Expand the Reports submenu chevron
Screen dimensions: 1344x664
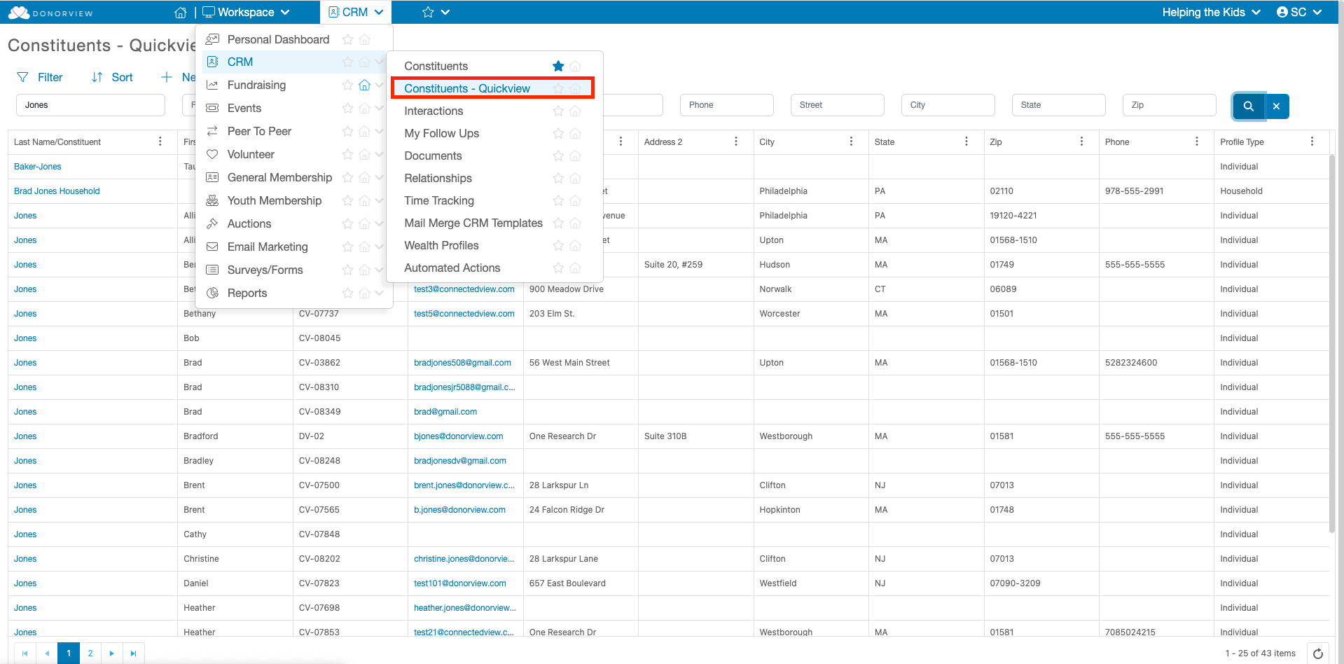tap(380, 293)
